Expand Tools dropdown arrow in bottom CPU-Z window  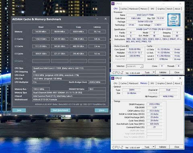point(154,147)
